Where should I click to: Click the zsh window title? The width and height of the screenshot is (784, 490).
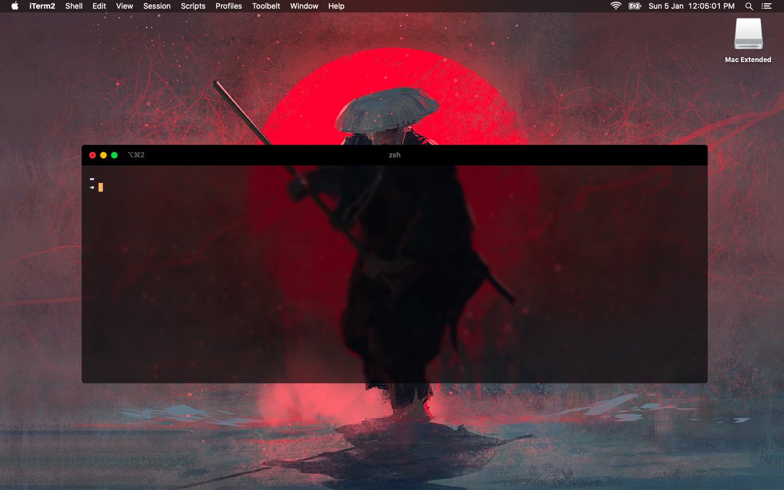[395, 155]
